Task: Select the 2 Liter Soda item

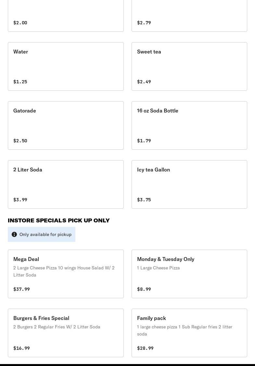Action: click(66, 184)
